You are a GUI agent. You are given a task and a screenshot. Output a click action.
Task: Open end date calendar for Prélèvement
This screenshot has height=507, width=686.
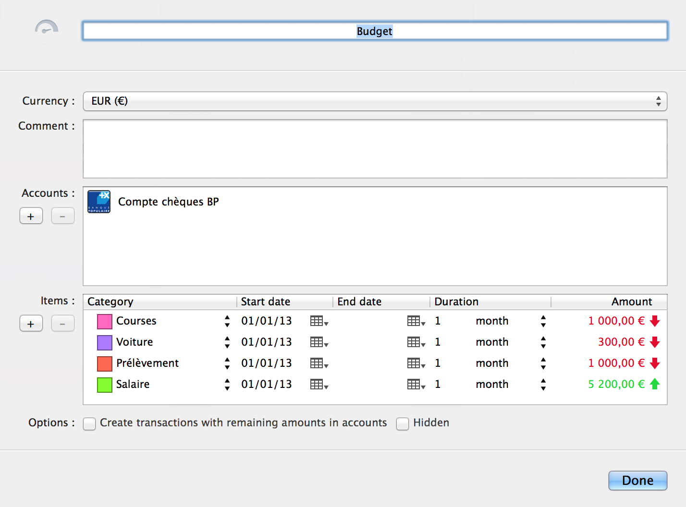tap(416, 363)
